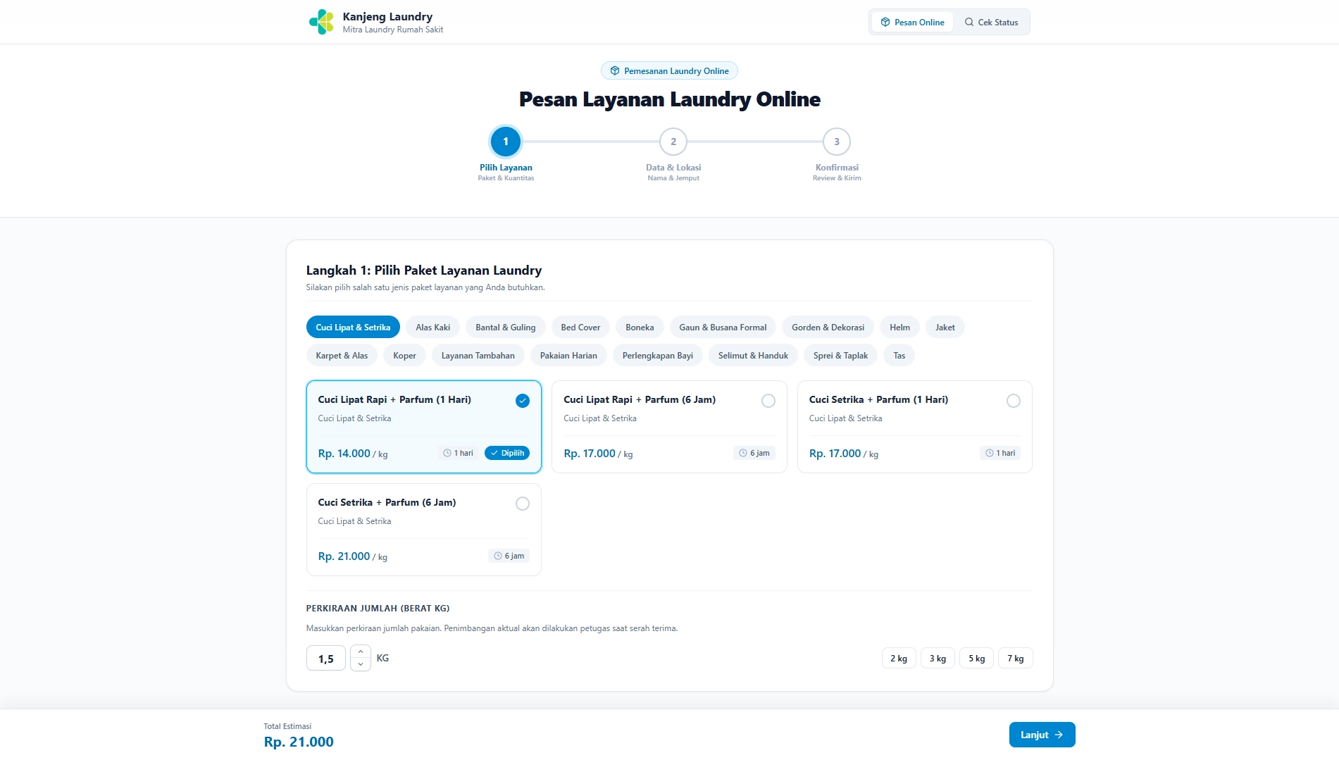Choose the Bed Cover category

click(x=581, y=327)
